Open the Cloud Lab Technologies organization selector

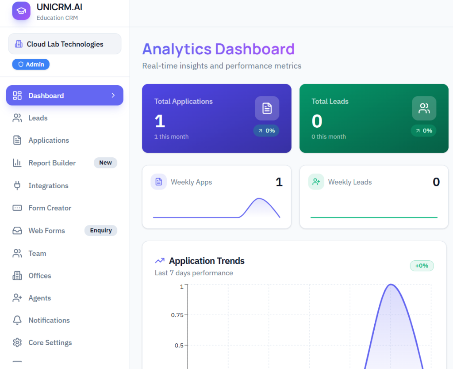click(65, 44)
